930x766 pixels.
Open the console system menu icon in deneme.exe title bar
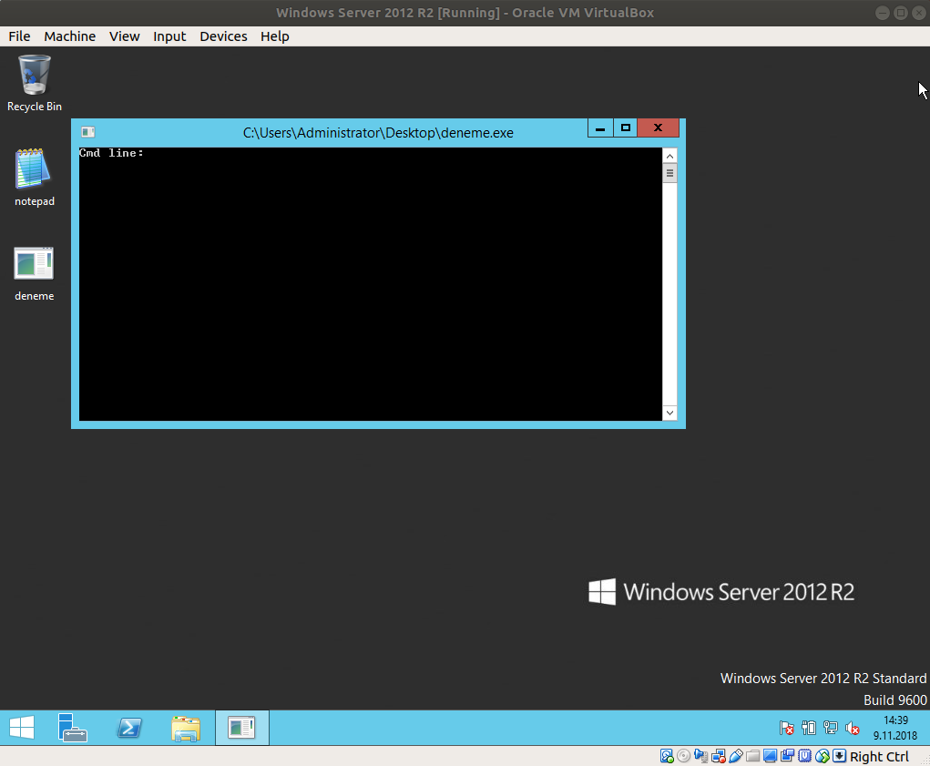point(88,132)
